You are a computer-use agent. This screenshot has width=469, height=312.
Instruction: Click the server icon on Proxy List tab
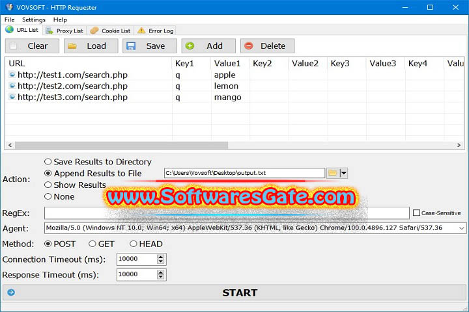pyautogui.click(x=50, y=31)
